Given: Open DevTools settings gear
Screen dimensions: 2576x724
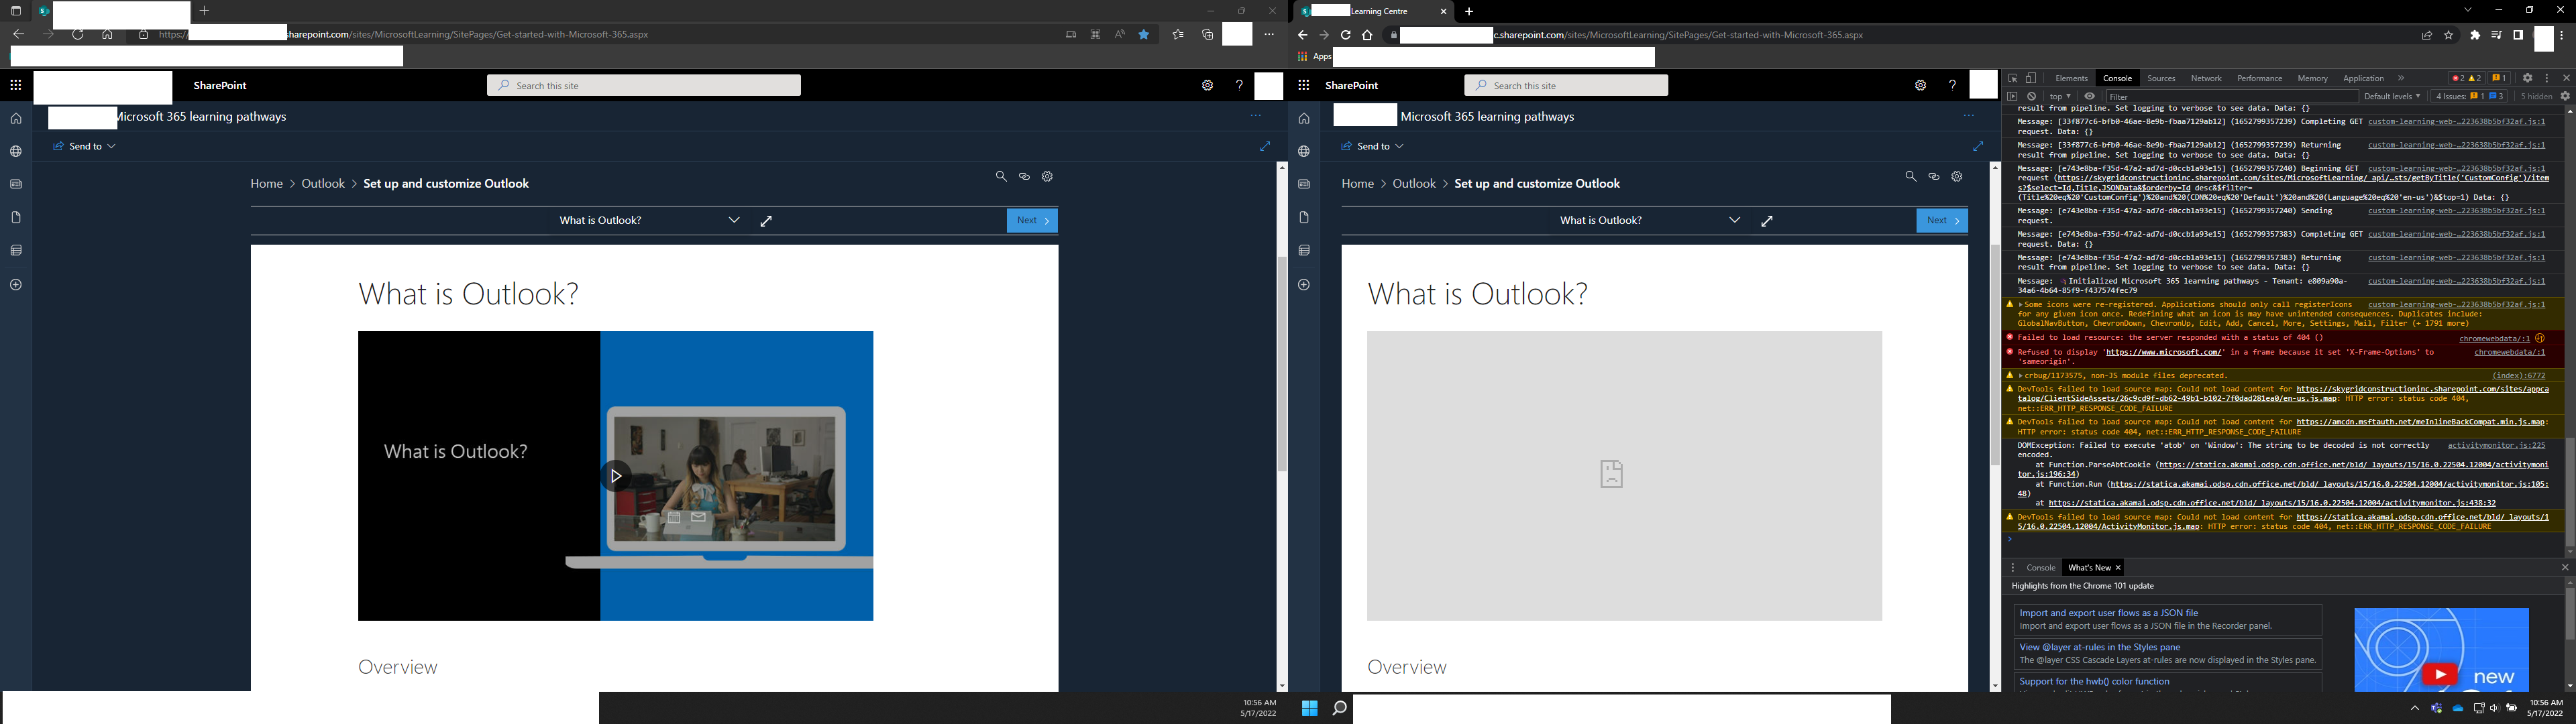Looking at the screenshot, I should click(x=2528, y=78).
